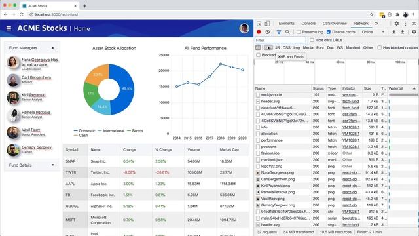
Task: Open Nora Georgieva fund manager entry
Action: coord(32,64)
